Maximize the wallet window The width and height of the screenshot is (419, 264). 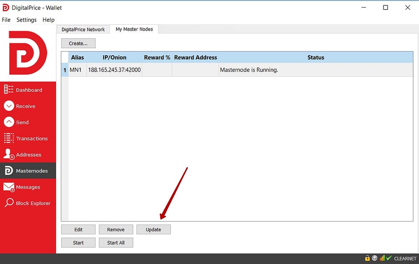[x=385, y=8]
